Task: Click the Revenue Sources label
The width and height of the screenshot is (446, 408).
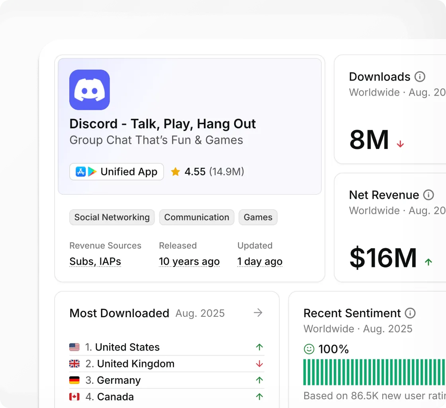Action: pyautogui.click(x=105, y=245)
